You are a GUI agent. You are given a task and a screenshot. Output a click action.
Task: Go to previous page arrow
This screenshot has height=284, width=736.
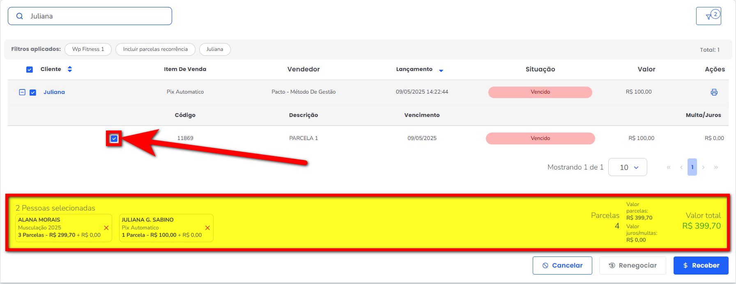[681, 167]
